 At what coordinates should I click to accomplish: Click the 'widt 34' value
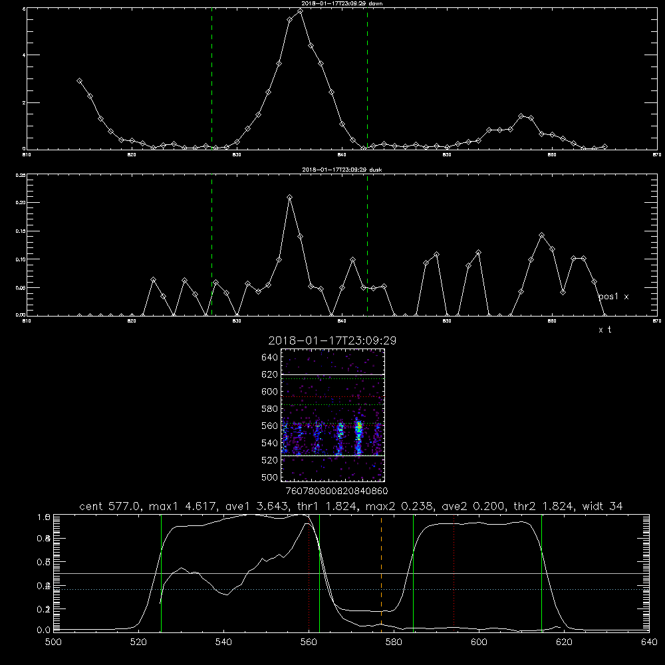[x=602, y=506]
